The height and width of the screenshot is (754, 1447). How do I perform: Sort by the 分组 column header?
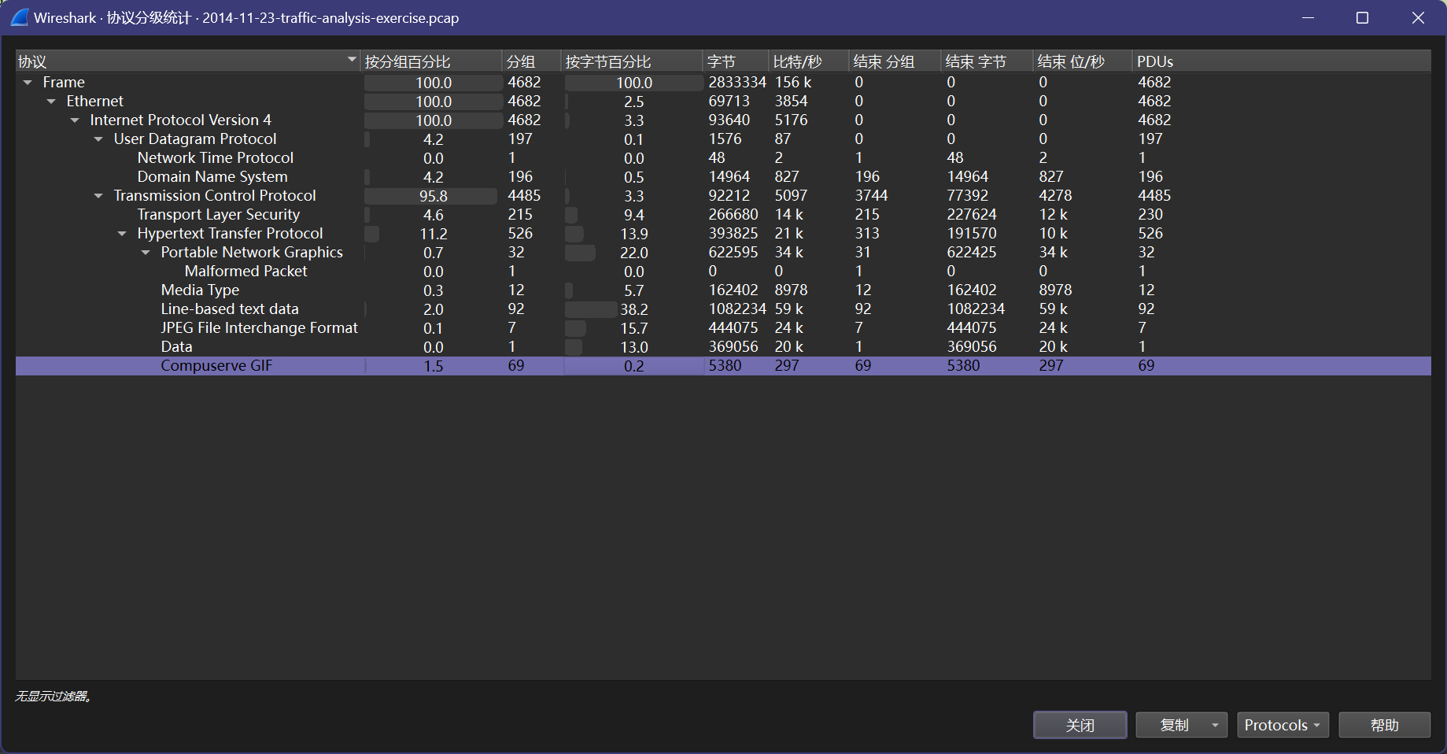point(531,61)
